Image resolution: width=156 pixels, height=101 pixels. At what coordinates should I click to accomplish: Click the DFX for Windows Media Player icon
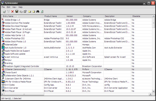click(x=3, y=81)
